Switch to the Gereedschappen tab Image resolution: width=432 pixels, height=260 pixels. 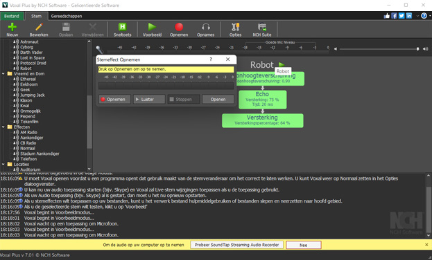click(67, 16)
